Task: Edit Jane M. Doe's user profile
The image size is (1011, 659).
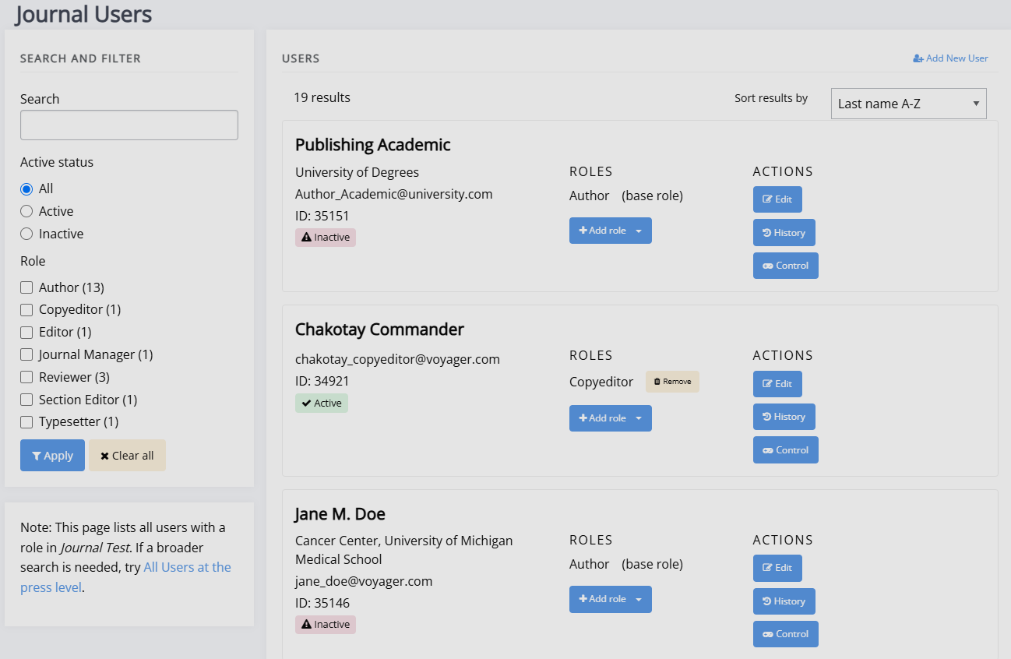Action: 777,568
